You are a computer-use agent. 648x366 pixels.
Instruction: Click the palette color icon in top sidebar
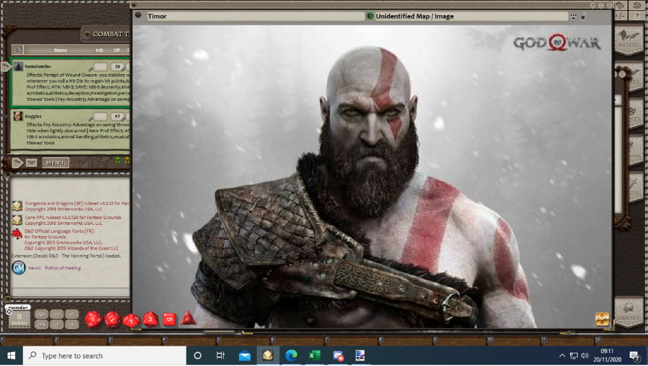[637, 5]
